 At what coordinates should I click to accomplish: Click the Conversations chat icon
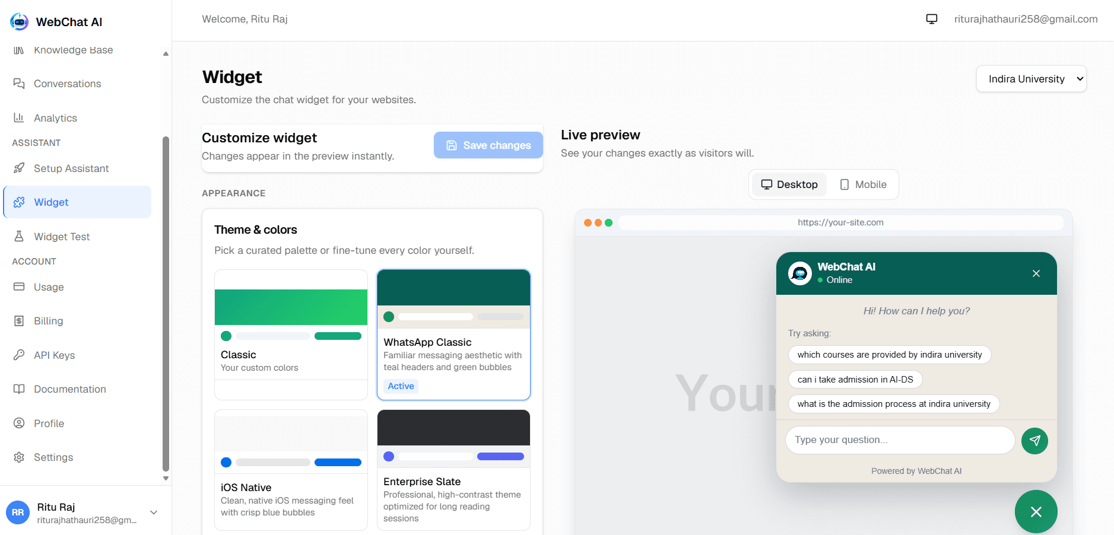click(x=19, y=84)
